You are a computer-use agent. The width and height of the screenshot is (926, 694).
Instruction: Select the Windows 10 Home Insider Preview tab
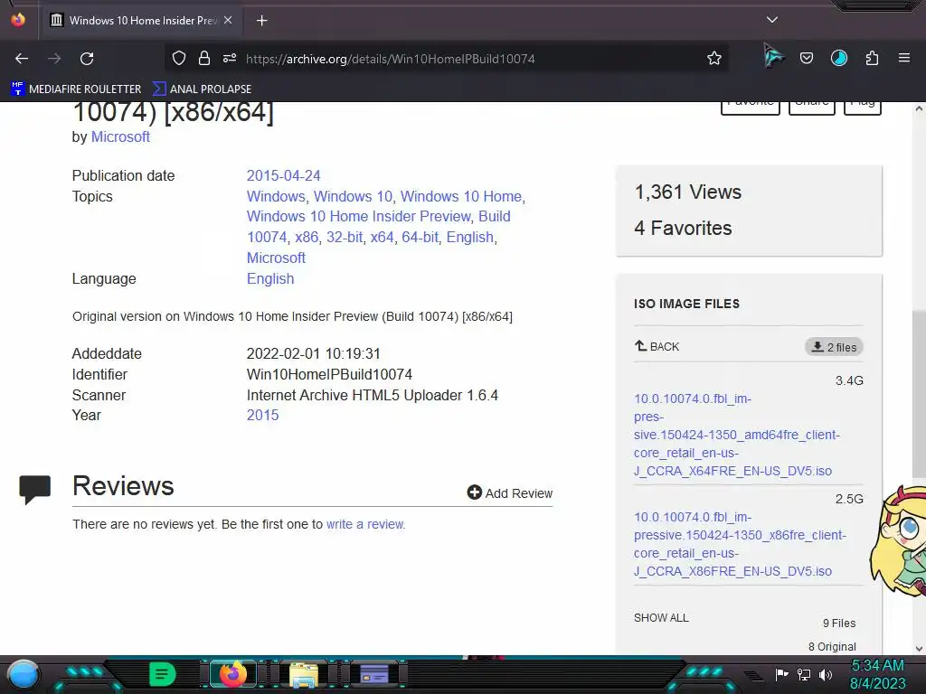point(142,21)
